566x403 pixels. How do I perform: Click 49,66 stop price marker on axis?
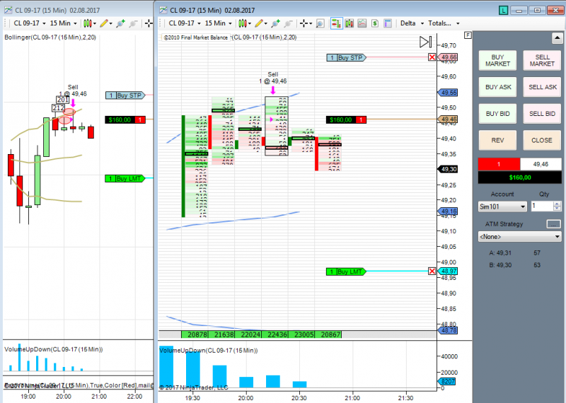point(448,57)
